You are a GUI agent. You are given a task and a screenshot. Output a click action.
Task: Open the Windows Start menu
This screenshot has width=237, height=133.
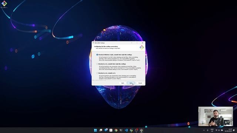coord(96,130)
